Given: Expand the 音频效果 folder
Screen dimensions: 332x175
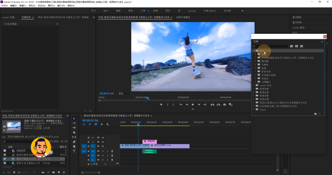Looking at the screenshot, I should [254, 89].
